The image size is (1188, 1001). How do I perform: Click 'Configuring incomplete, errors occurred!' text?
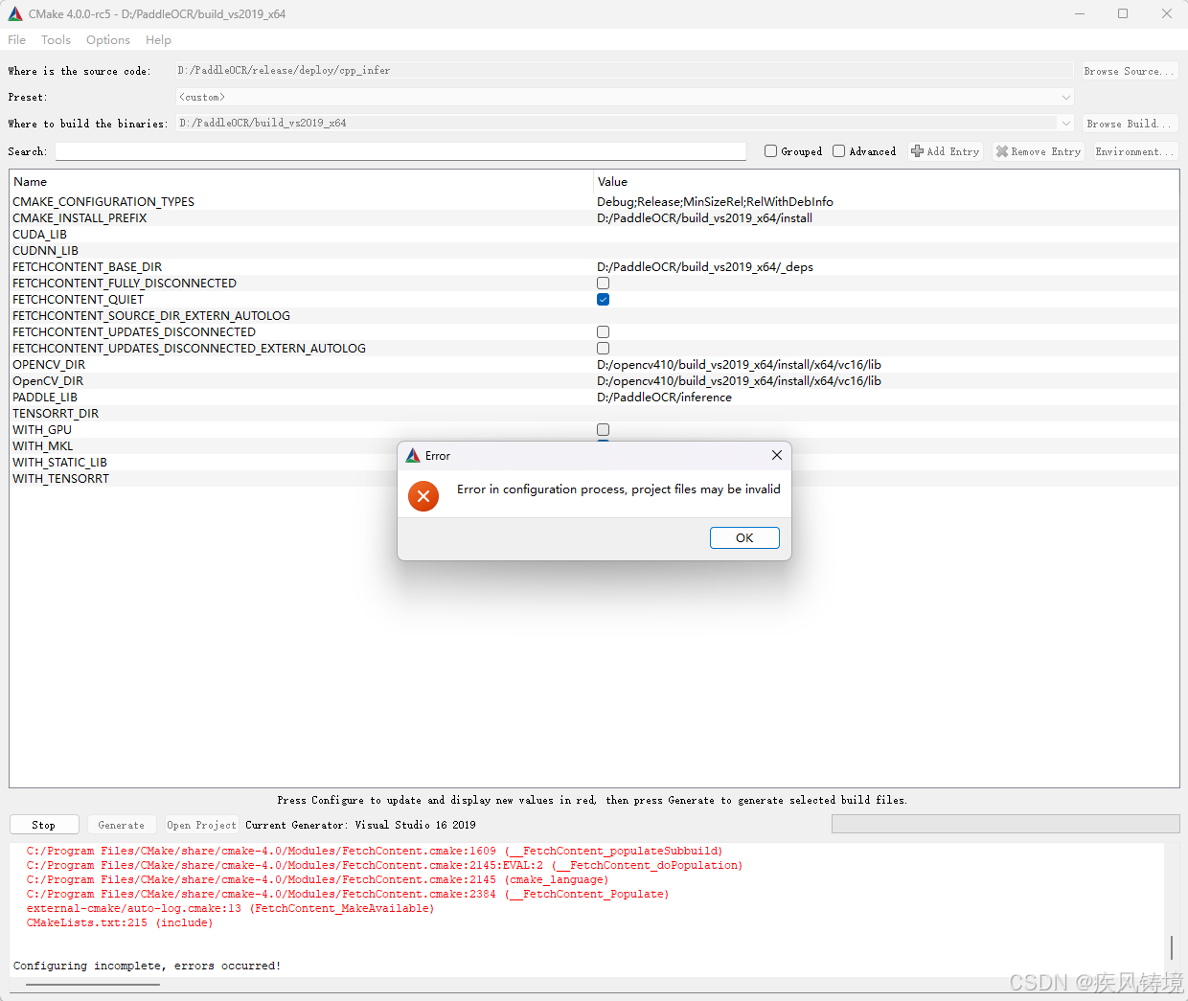click(x=148, y=967)
